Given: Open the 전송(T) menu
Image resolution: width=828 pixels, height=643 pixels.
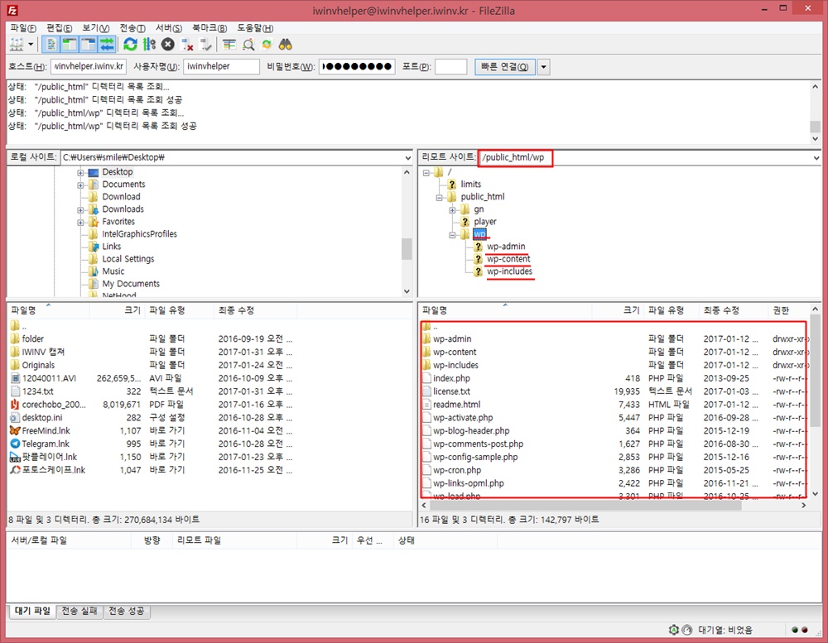Looking at the screenshot, I should pos(132,28).
